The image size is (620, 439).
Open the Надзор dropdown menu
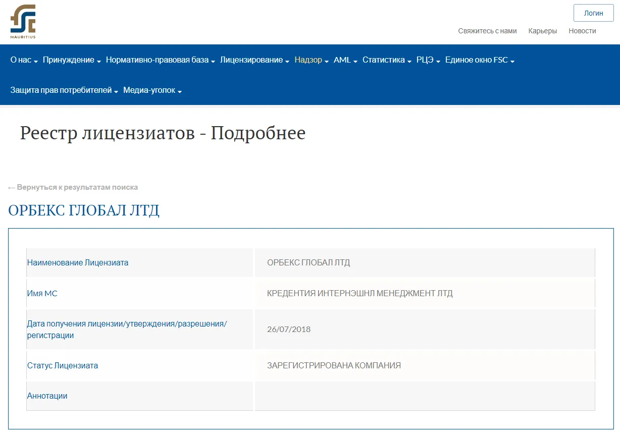312,60
